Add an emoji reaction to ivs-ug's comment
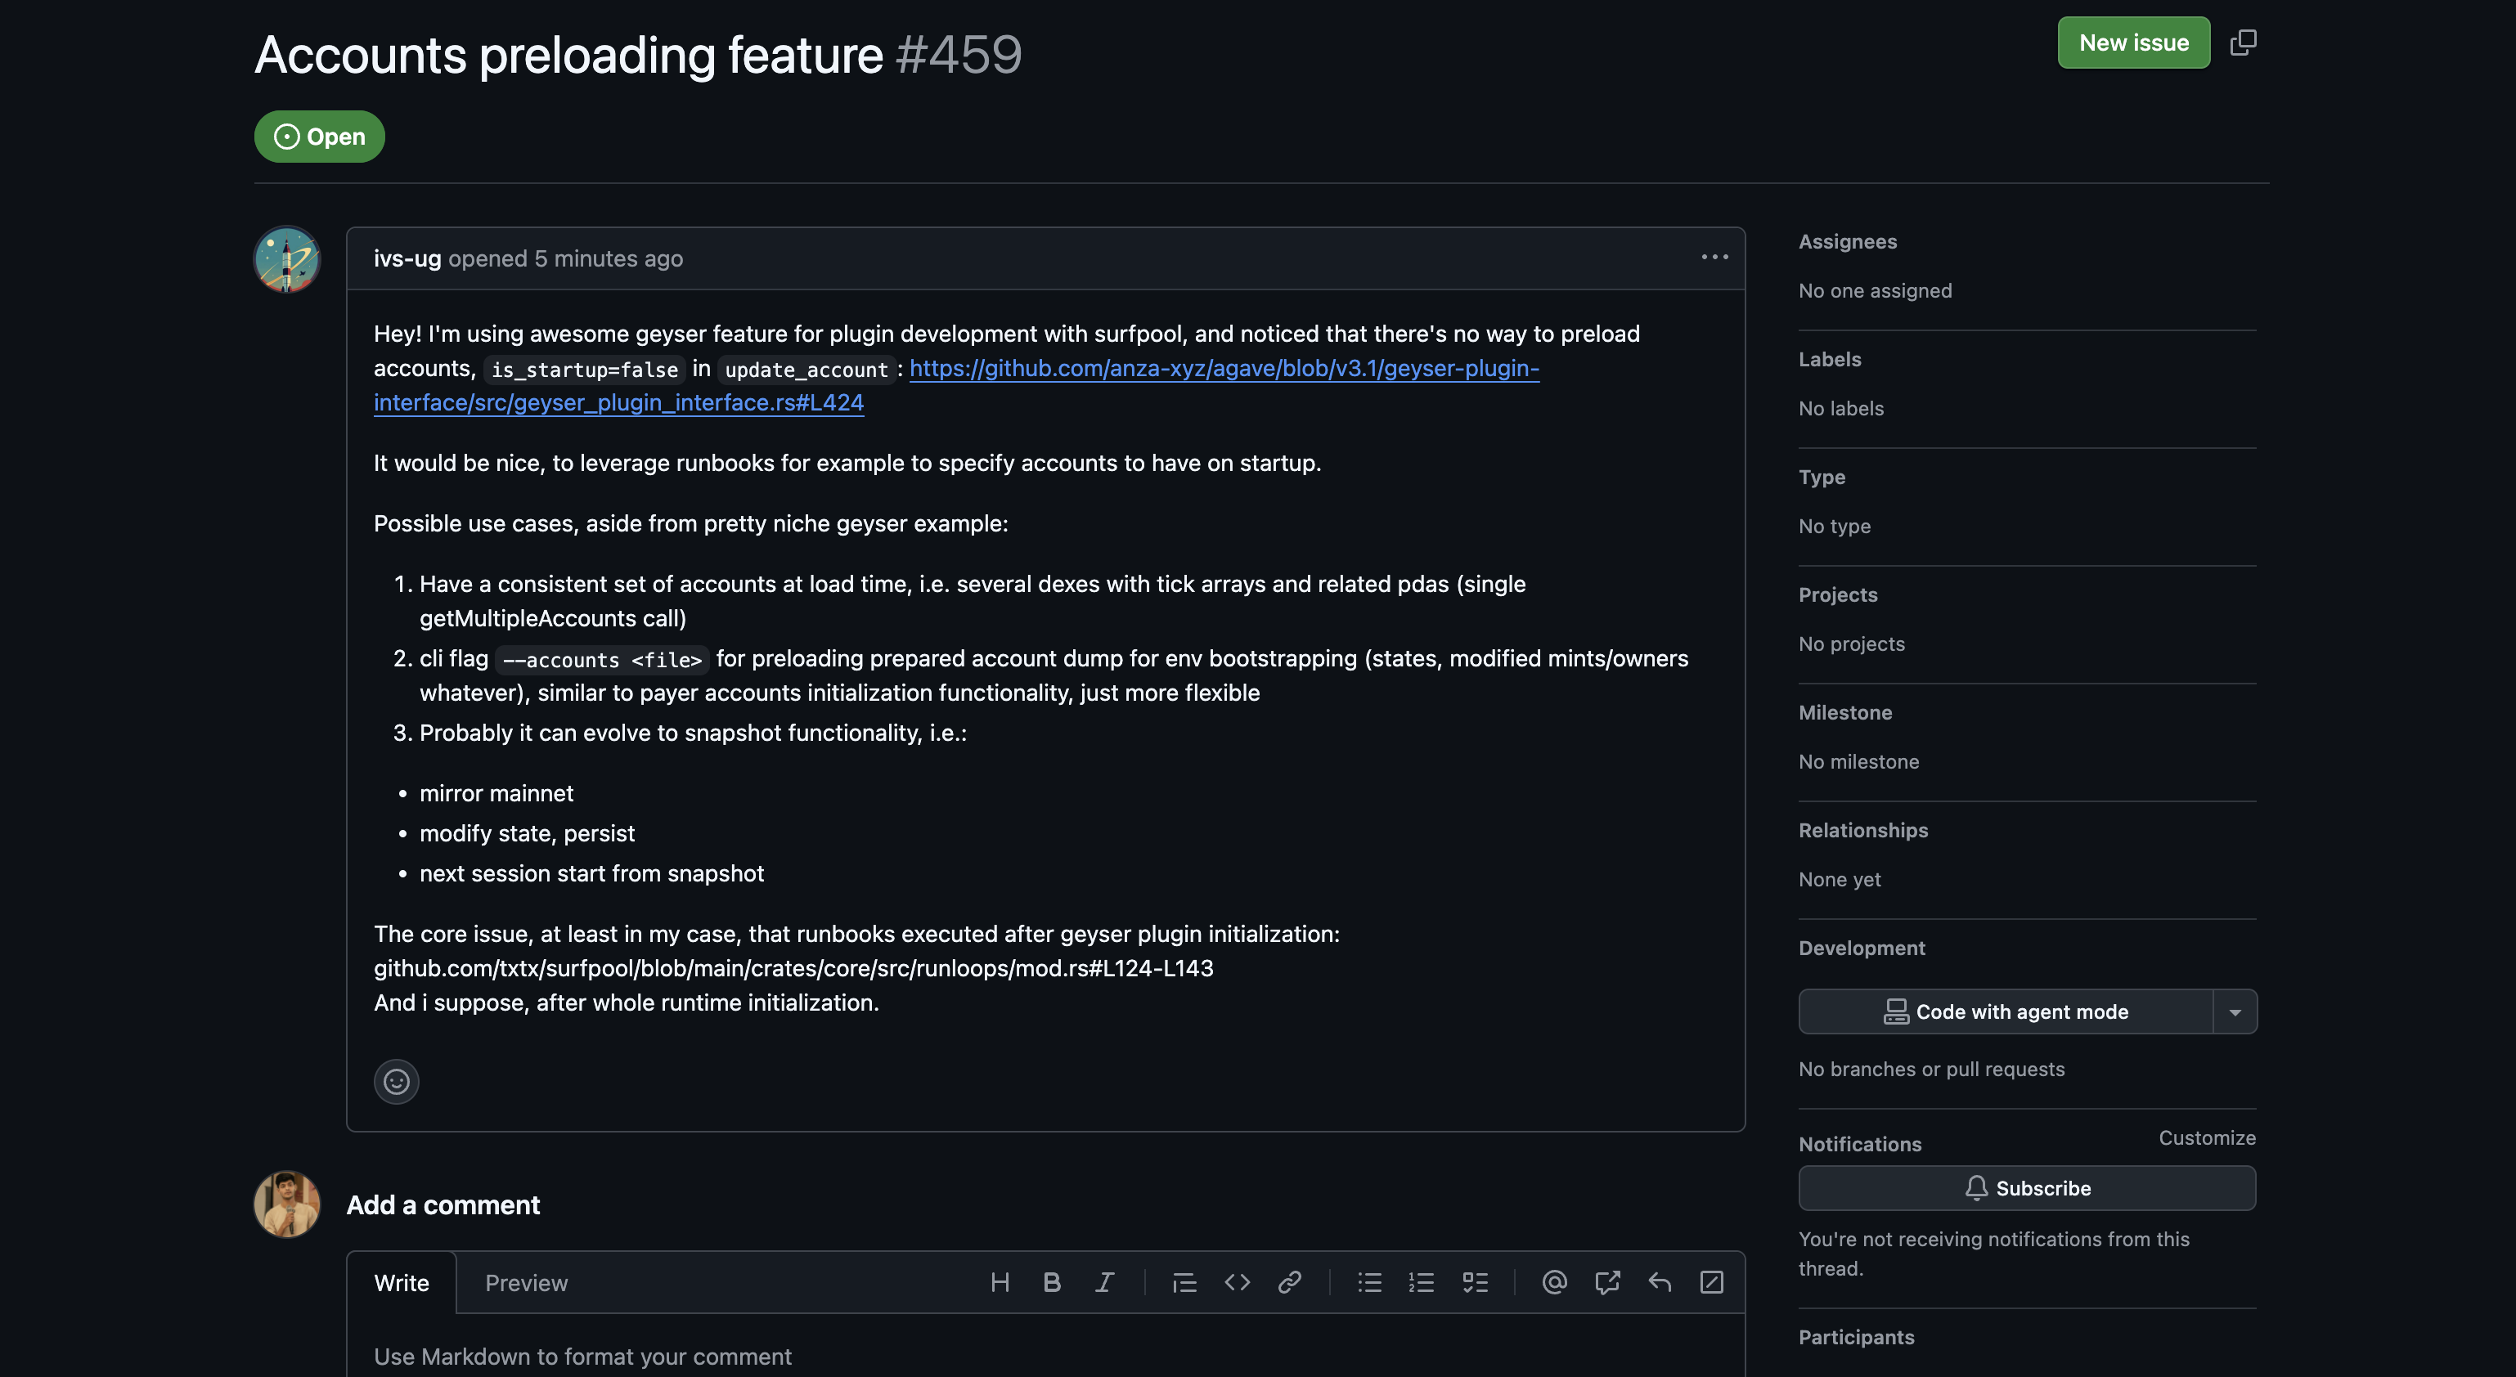Viewport: 2516px width, 1377px height. click(x=396, y=1081)
